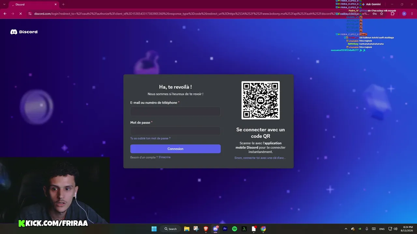Screen dimensions: 417x234
Task: Open the Chrome three-dot menu
Action: 412,14
